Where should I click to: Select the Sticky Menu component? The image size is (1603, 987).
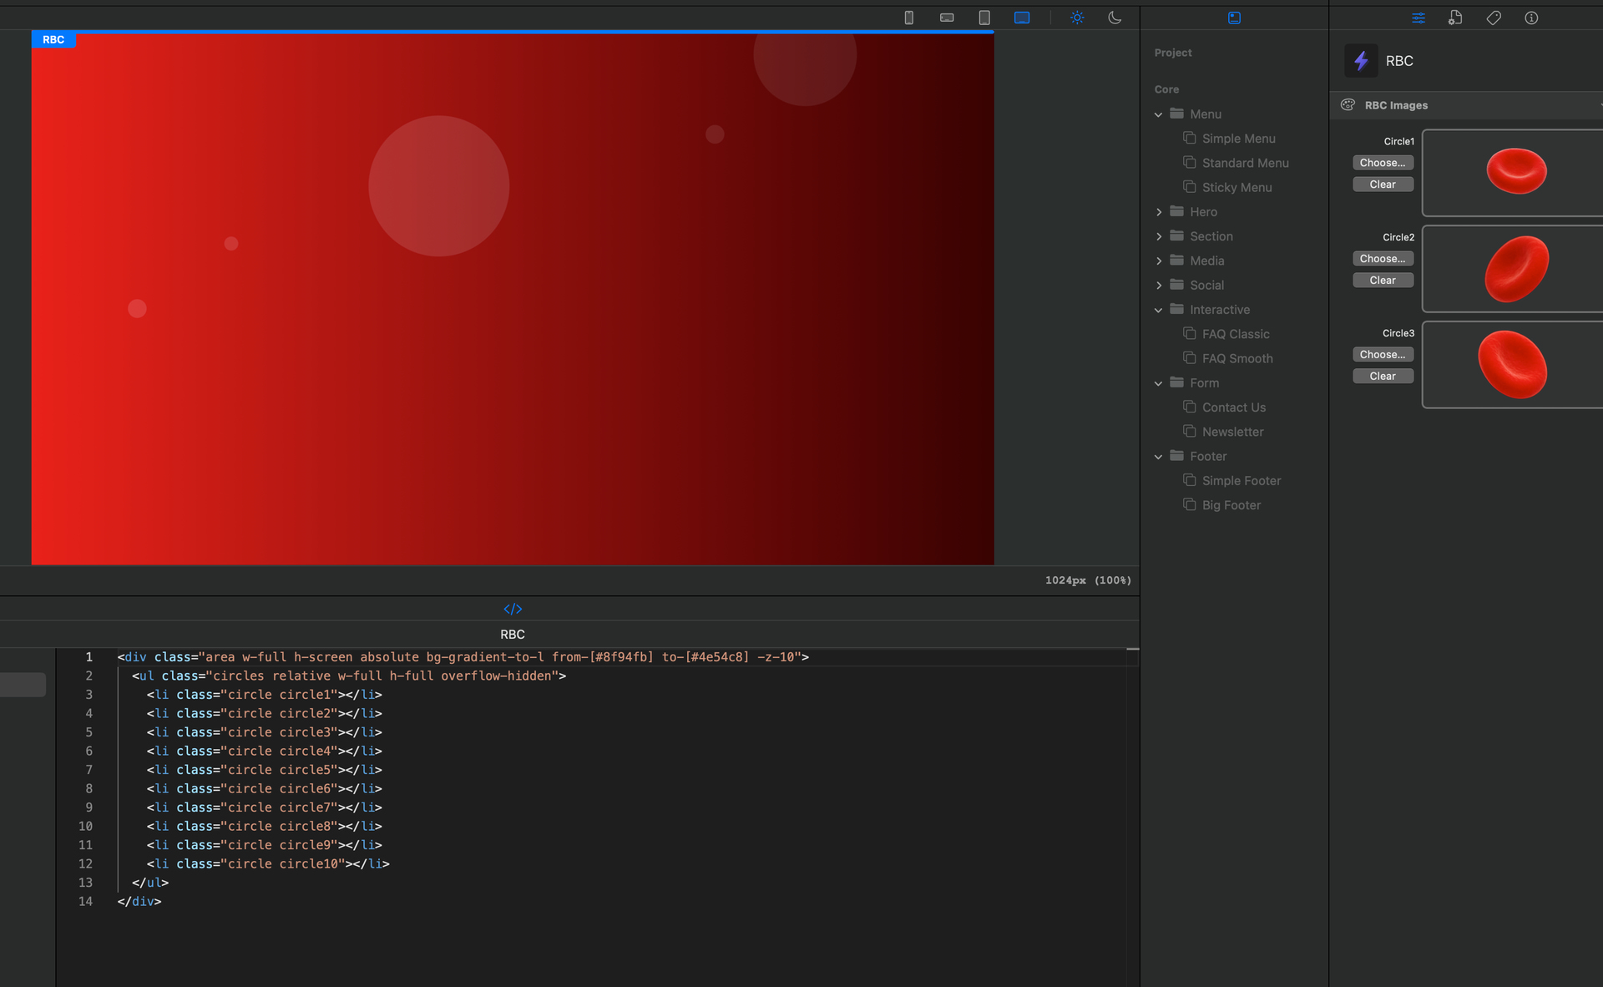(1236, 187)
